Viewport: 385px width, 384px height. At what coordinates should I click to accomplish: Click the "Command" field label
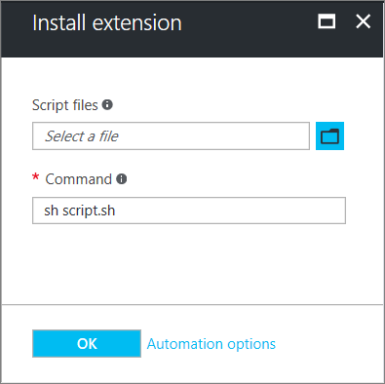[x=78, y=179]
